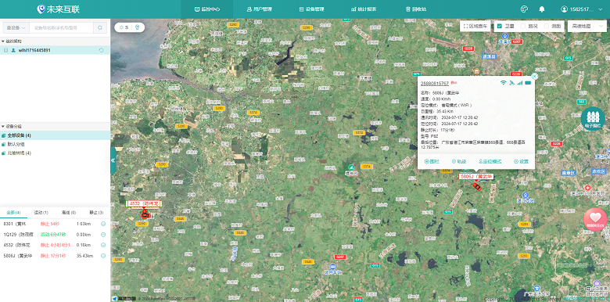
Task: Open the 高德地图 map provider dropdown
Action: 587,26
